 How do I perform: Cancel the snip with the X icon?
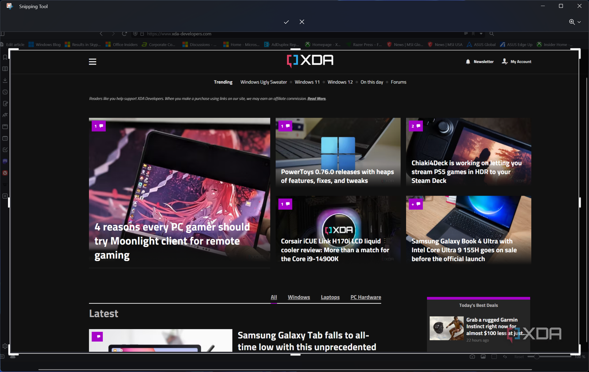point(302,22)
